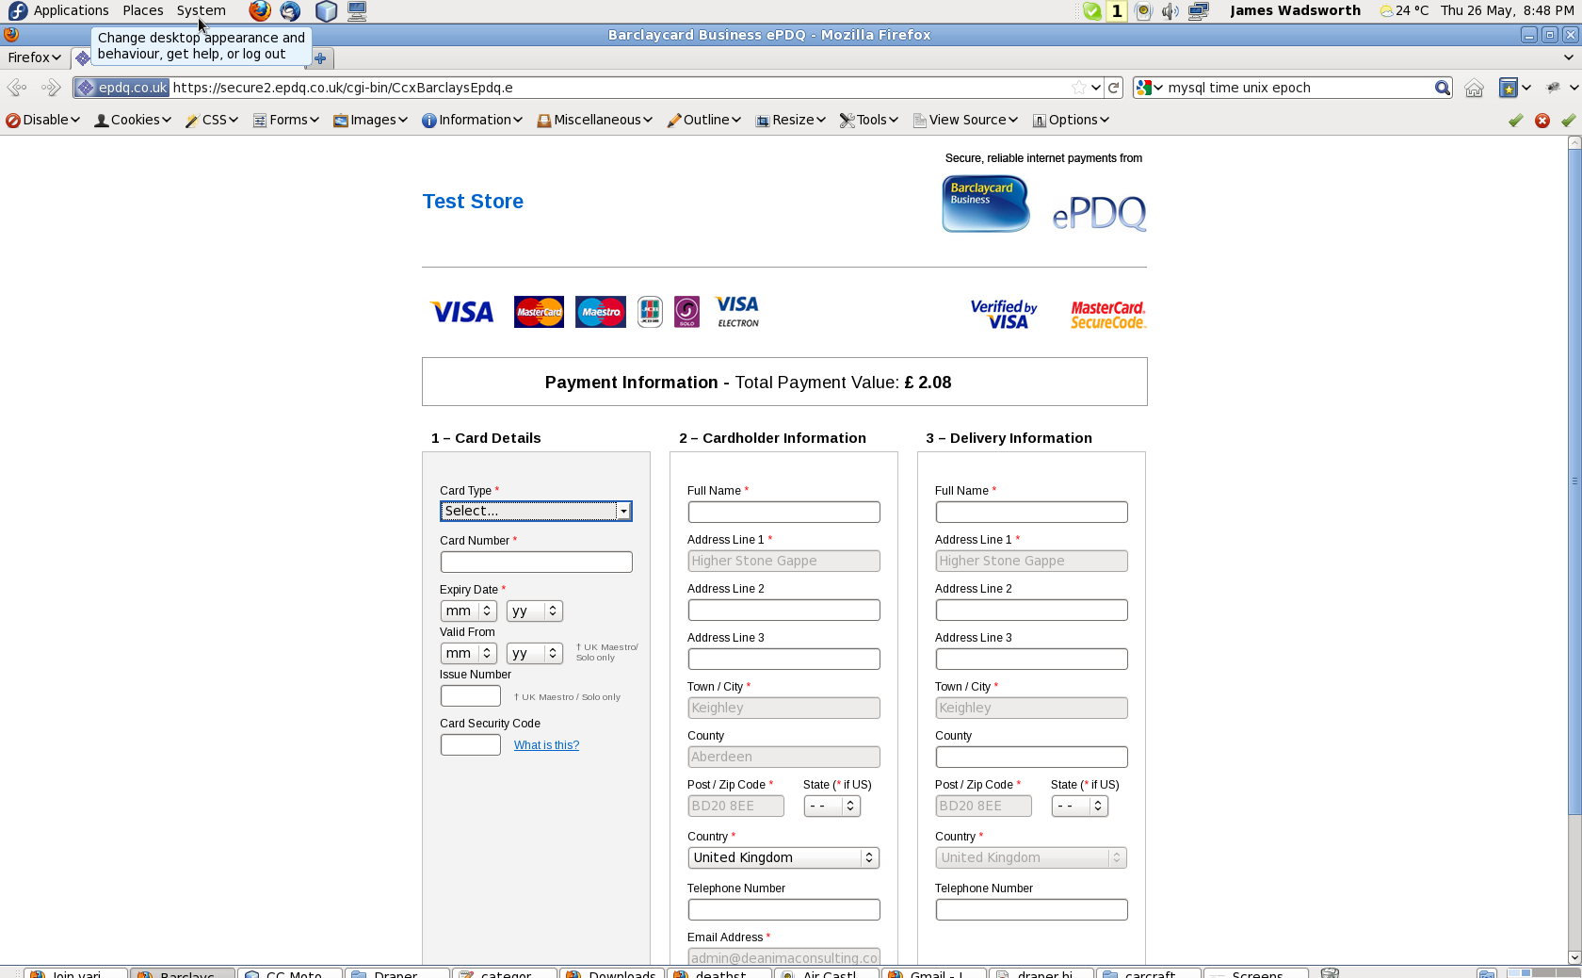Open the delivery State dropdown
Viewport: 1582px width, 978px height.
pos(1079,806)
